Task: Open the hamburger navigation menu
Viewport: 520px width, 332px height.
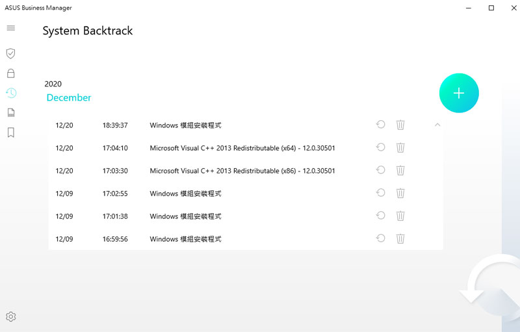Action: [x=10, y=28]
